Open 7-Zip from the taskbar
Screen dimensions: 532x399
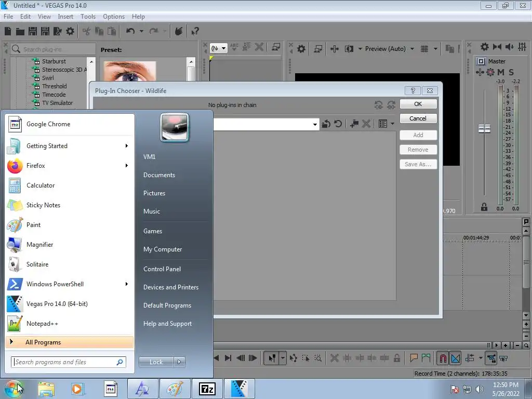[207, 389]
